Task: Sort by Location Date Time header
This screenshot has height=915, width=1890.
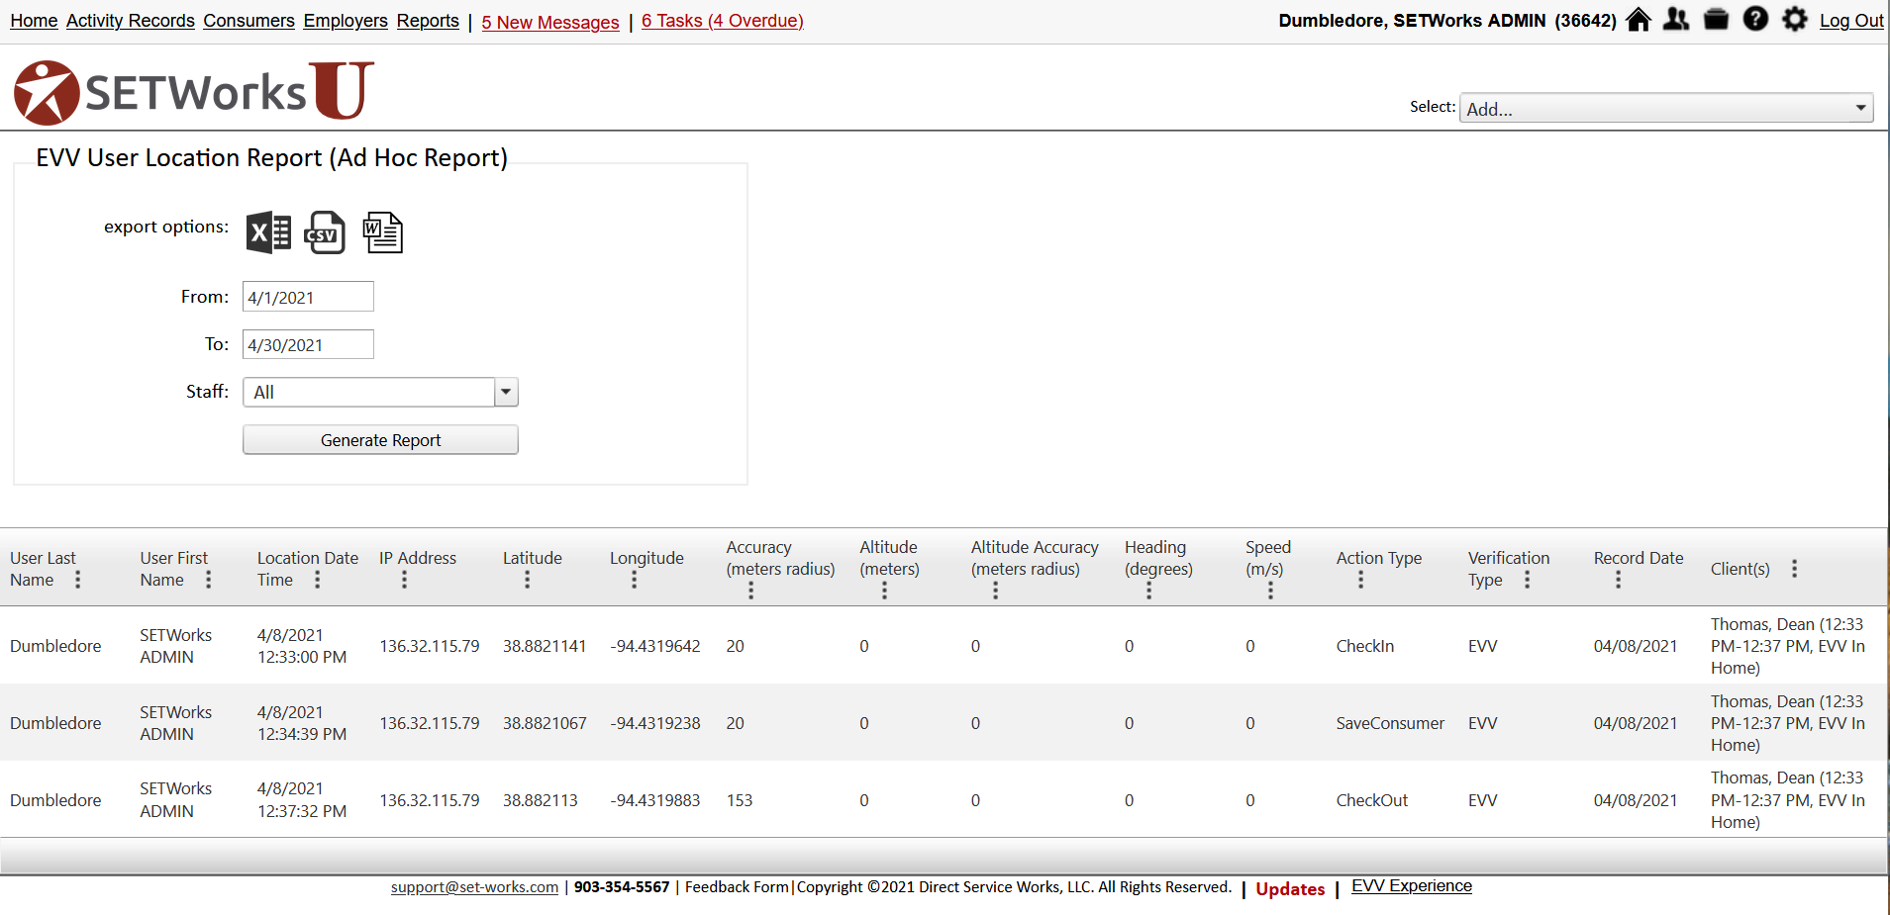Action: point(308,569)
